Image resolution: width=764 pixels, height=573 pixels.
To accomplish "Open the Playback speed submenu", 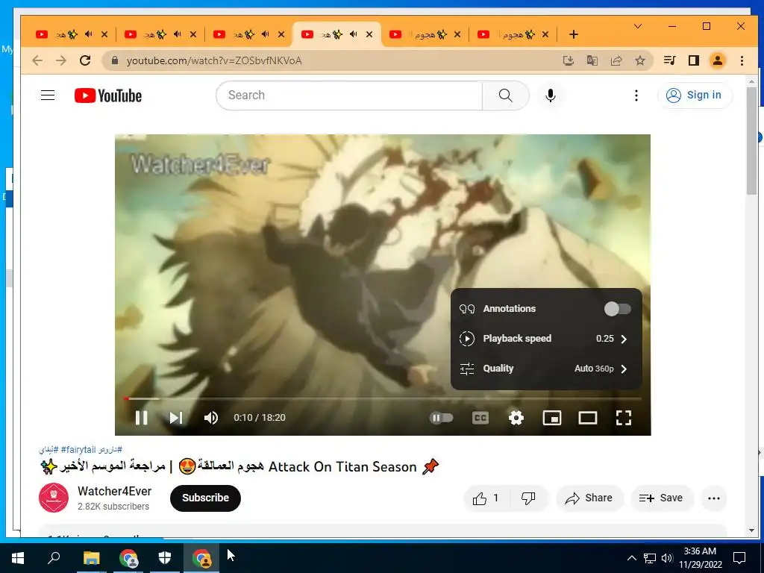I will [x=546, y=339].
